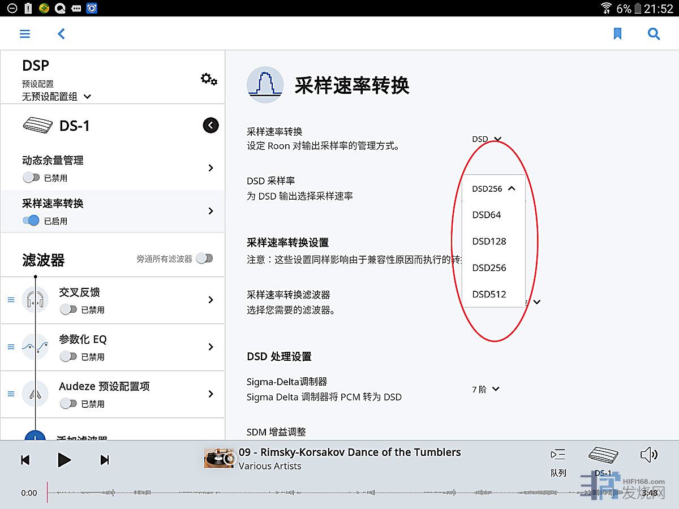Open the Sigma-Delta modulator order dropdown
This screenshot has height=509, width=679.
click(x=486, y=389)
